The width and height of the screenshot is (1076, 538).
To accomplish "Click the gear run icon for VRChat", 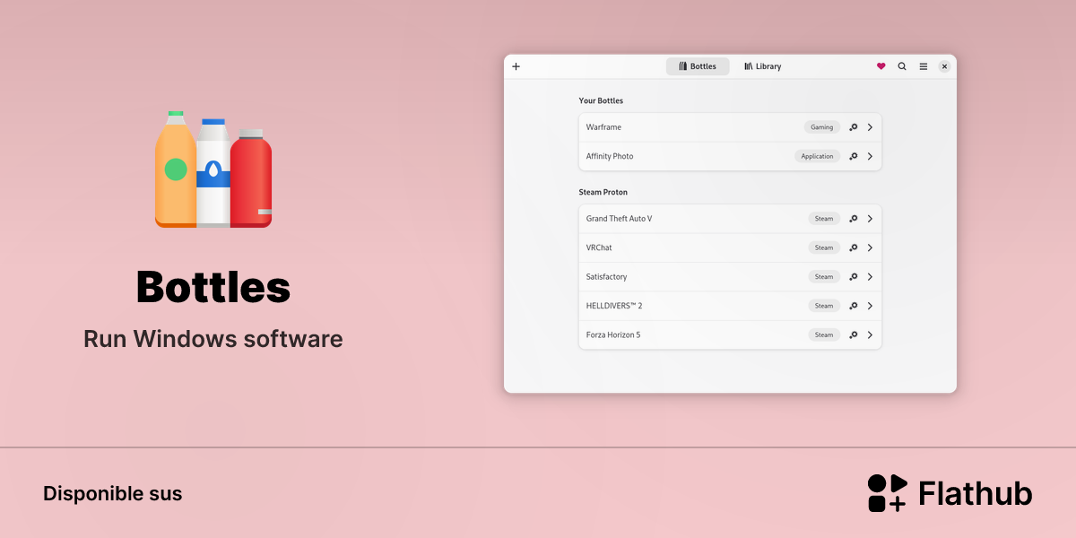I will (854, 247).
